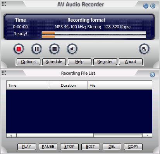Click the Register button

[x=105, y=62]
